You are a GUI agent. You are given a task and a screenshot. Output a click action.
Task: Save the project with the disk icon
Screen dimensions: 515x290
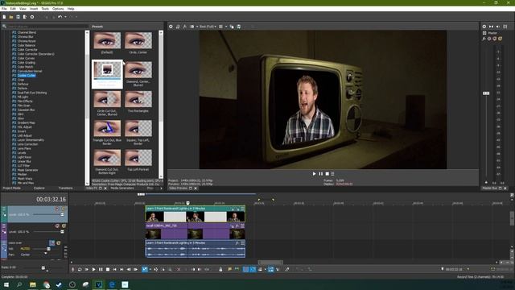click(18, 17)
